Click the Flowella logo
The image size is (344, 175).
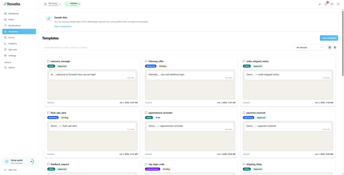tap(12, 4)
